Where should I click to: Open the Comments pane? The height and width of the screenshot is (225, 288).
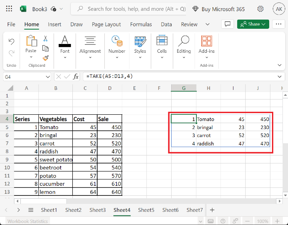tap(228, 24)
